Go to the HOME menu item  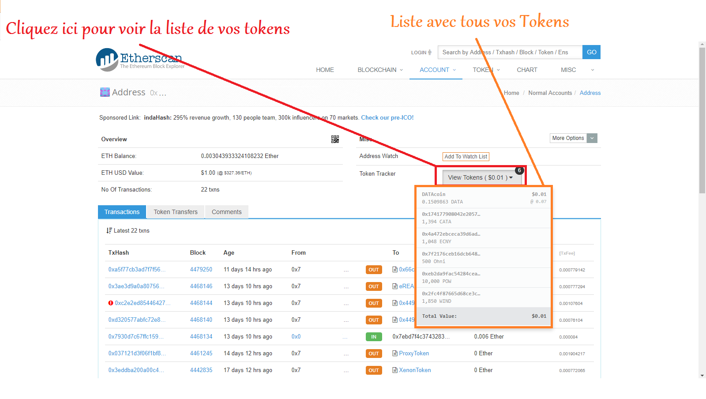coord(325,70)
